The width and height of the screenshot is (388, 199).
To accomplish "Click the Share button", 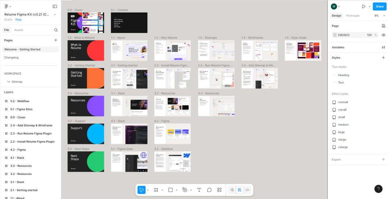I will coord(379,6).
